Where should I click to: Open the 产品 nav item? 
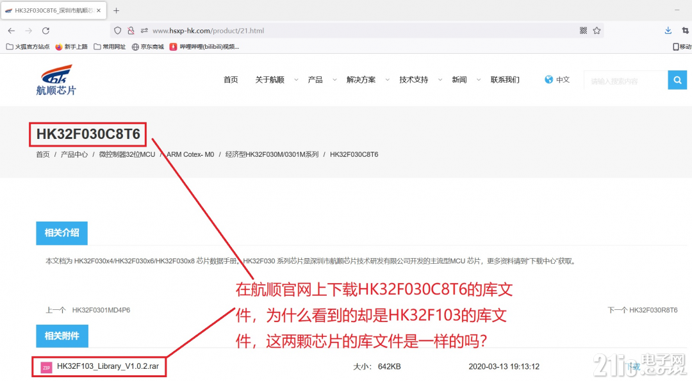[315, 80]
